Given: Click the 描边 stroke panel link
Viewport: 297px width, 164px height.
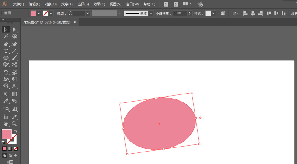Looking at the screenshot, I should coord(61,13).
